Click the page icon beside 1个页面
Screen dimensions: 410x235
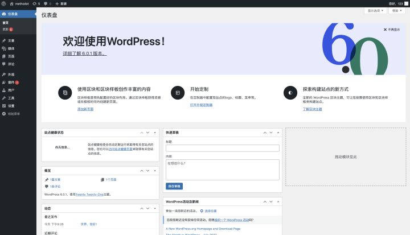[102, 180]
